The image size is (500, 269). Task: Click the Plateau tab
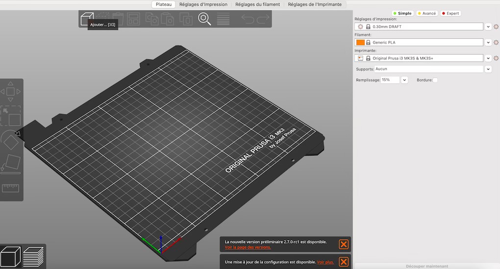(x=164, y=4)
